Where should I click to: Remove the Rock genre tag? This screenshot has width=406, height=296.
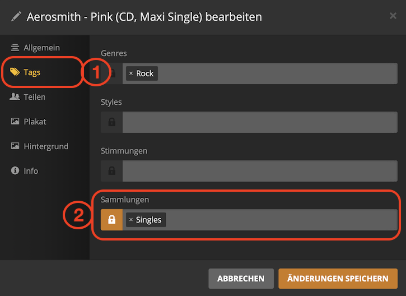pos(131,73)
